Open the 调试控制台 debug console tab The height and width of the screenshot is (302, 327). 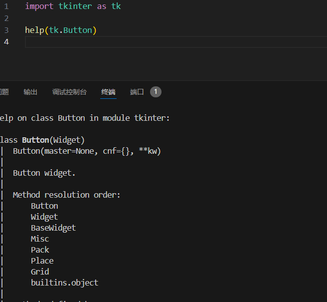69,92
